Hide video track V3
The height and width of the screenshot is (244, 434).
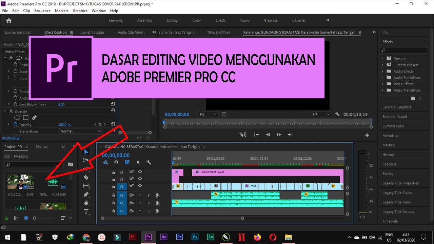click(x=140, y=172)
